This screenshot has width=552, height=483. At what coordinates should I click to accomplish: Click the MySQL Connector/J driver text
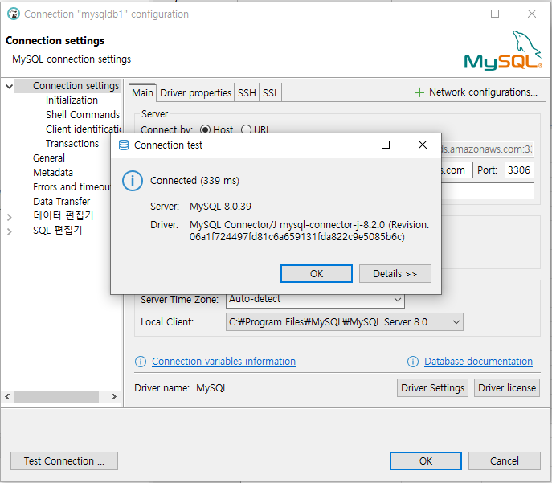click(x=309, y=231)
